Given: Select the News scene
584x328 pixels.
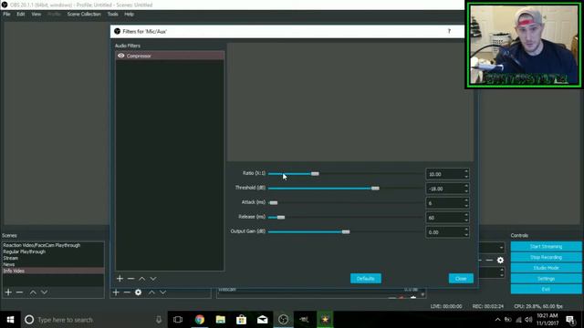Looking at the screenshot, I should 53,264.
